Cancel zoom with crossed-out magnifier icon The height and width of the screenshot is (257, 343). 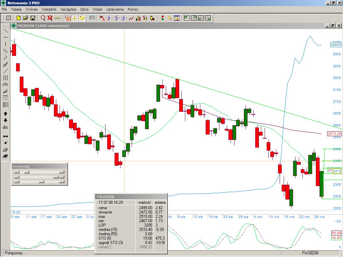click(50, 18)
